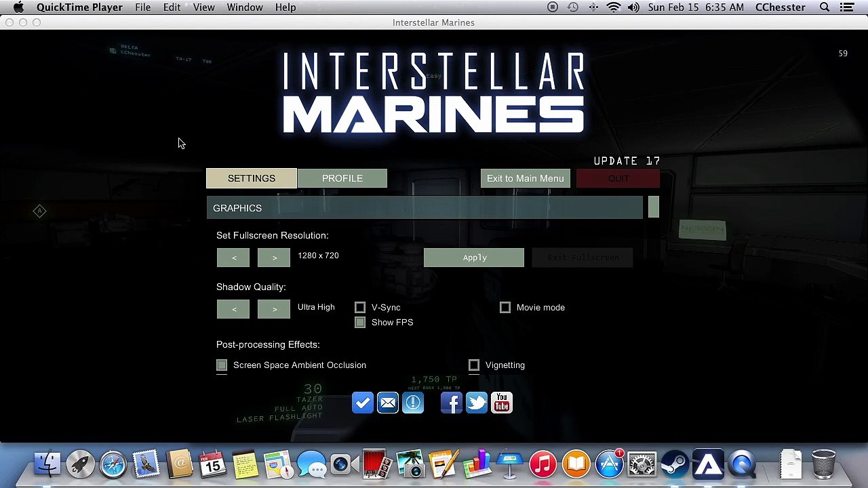Click the 1280 x 720 resolution value
The width and height of the screenshot is (868, 488).
318,256
